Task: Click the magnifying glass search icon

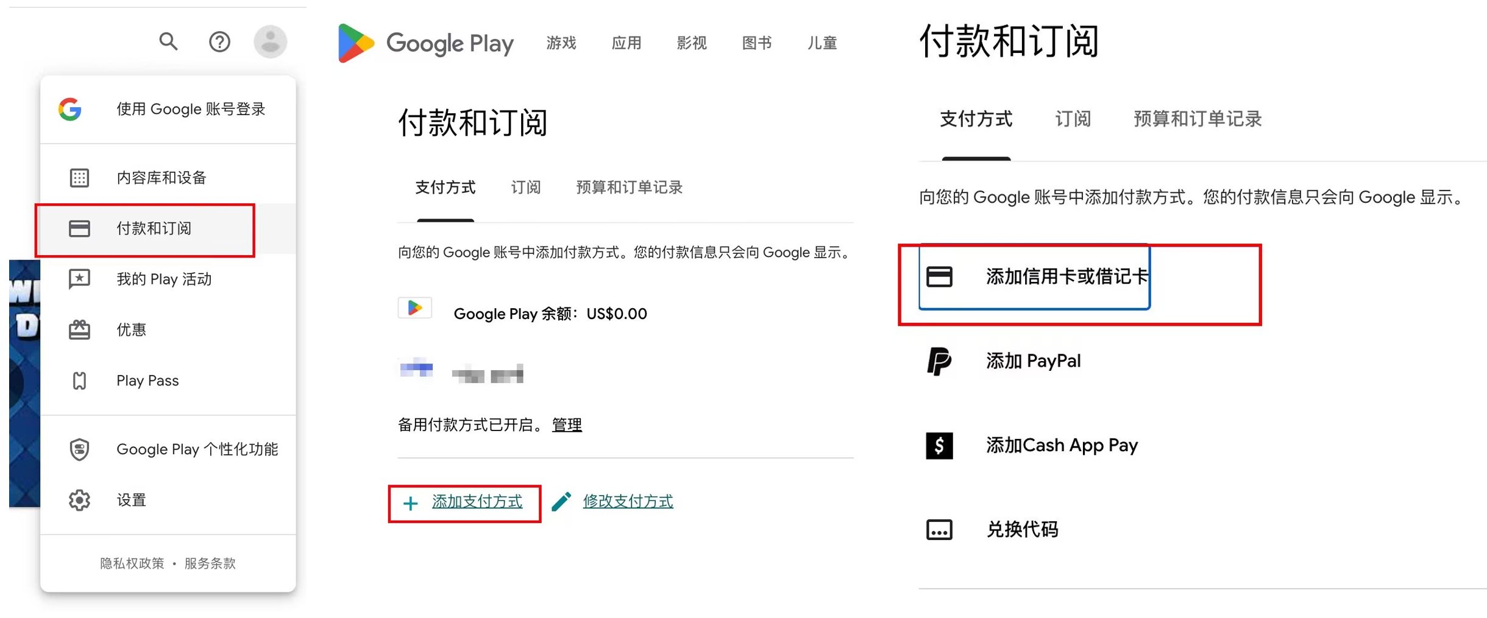Action: 168,41
